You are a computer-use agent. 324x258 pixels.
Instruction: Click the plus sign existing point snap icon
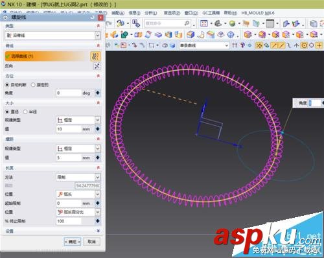[x=319, y=45]
